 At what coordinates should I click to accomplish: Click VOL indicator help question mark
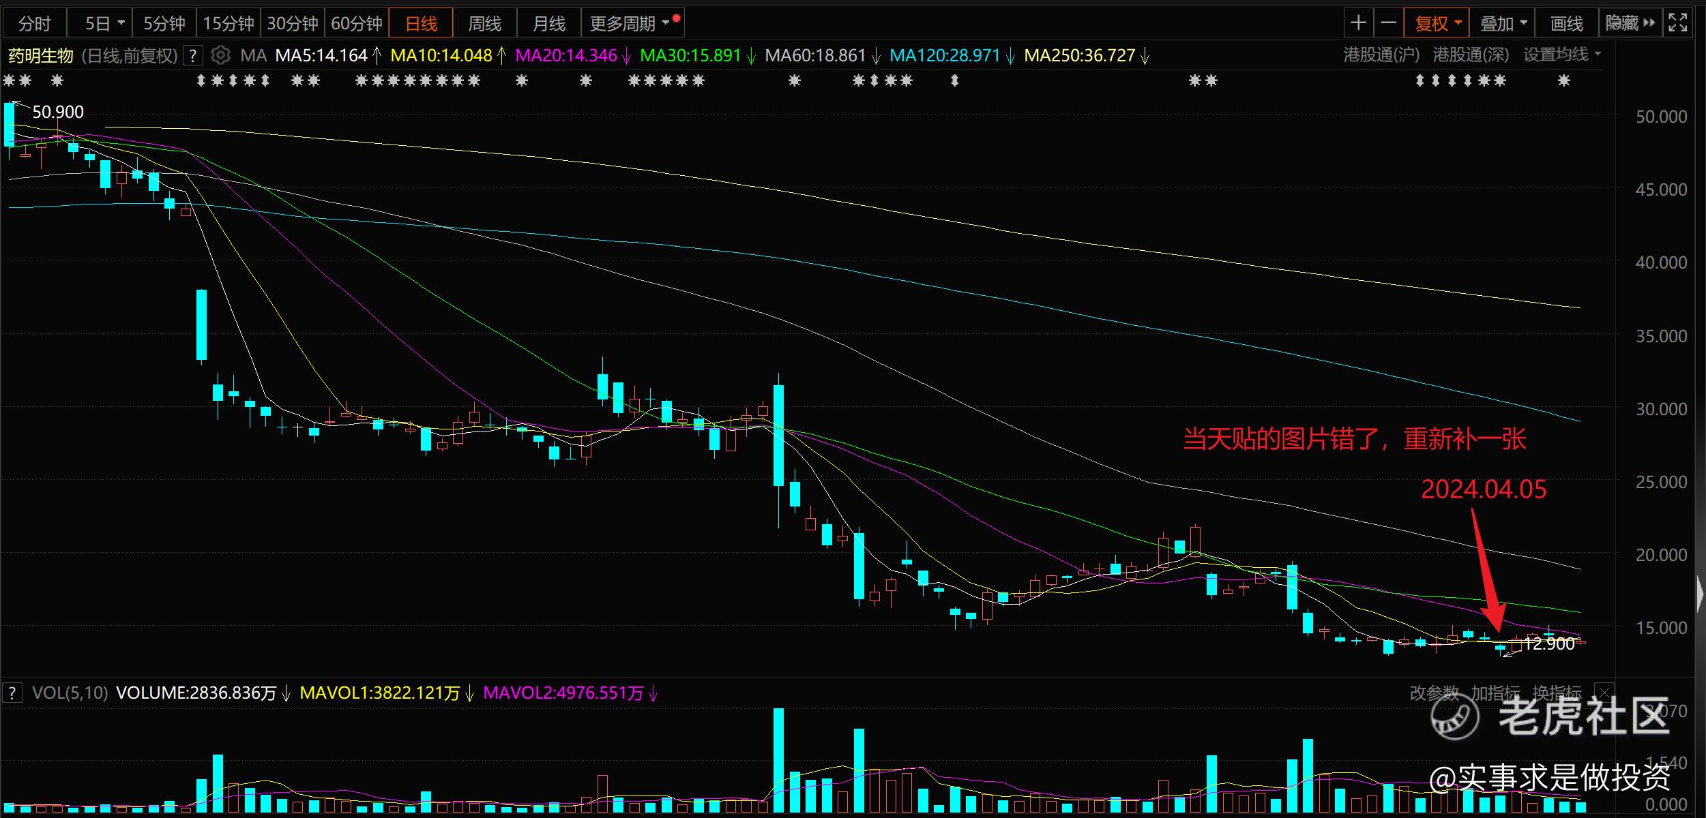pyautogui.click(x=12, y=693)
